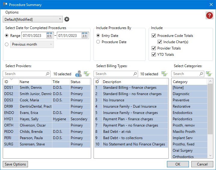Select the Procedure Date radio button
This screenshot has height=170, width=216.
coord(98,42)
